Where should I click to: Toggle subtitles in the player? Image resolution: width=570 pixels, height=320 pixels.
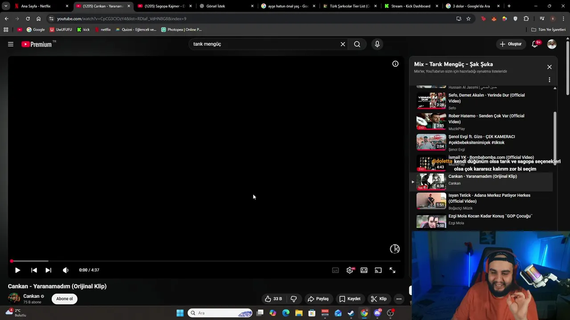335,270
